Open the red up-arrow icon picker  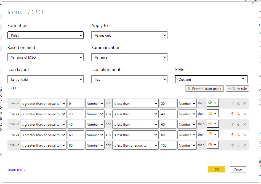coord(212,145)
